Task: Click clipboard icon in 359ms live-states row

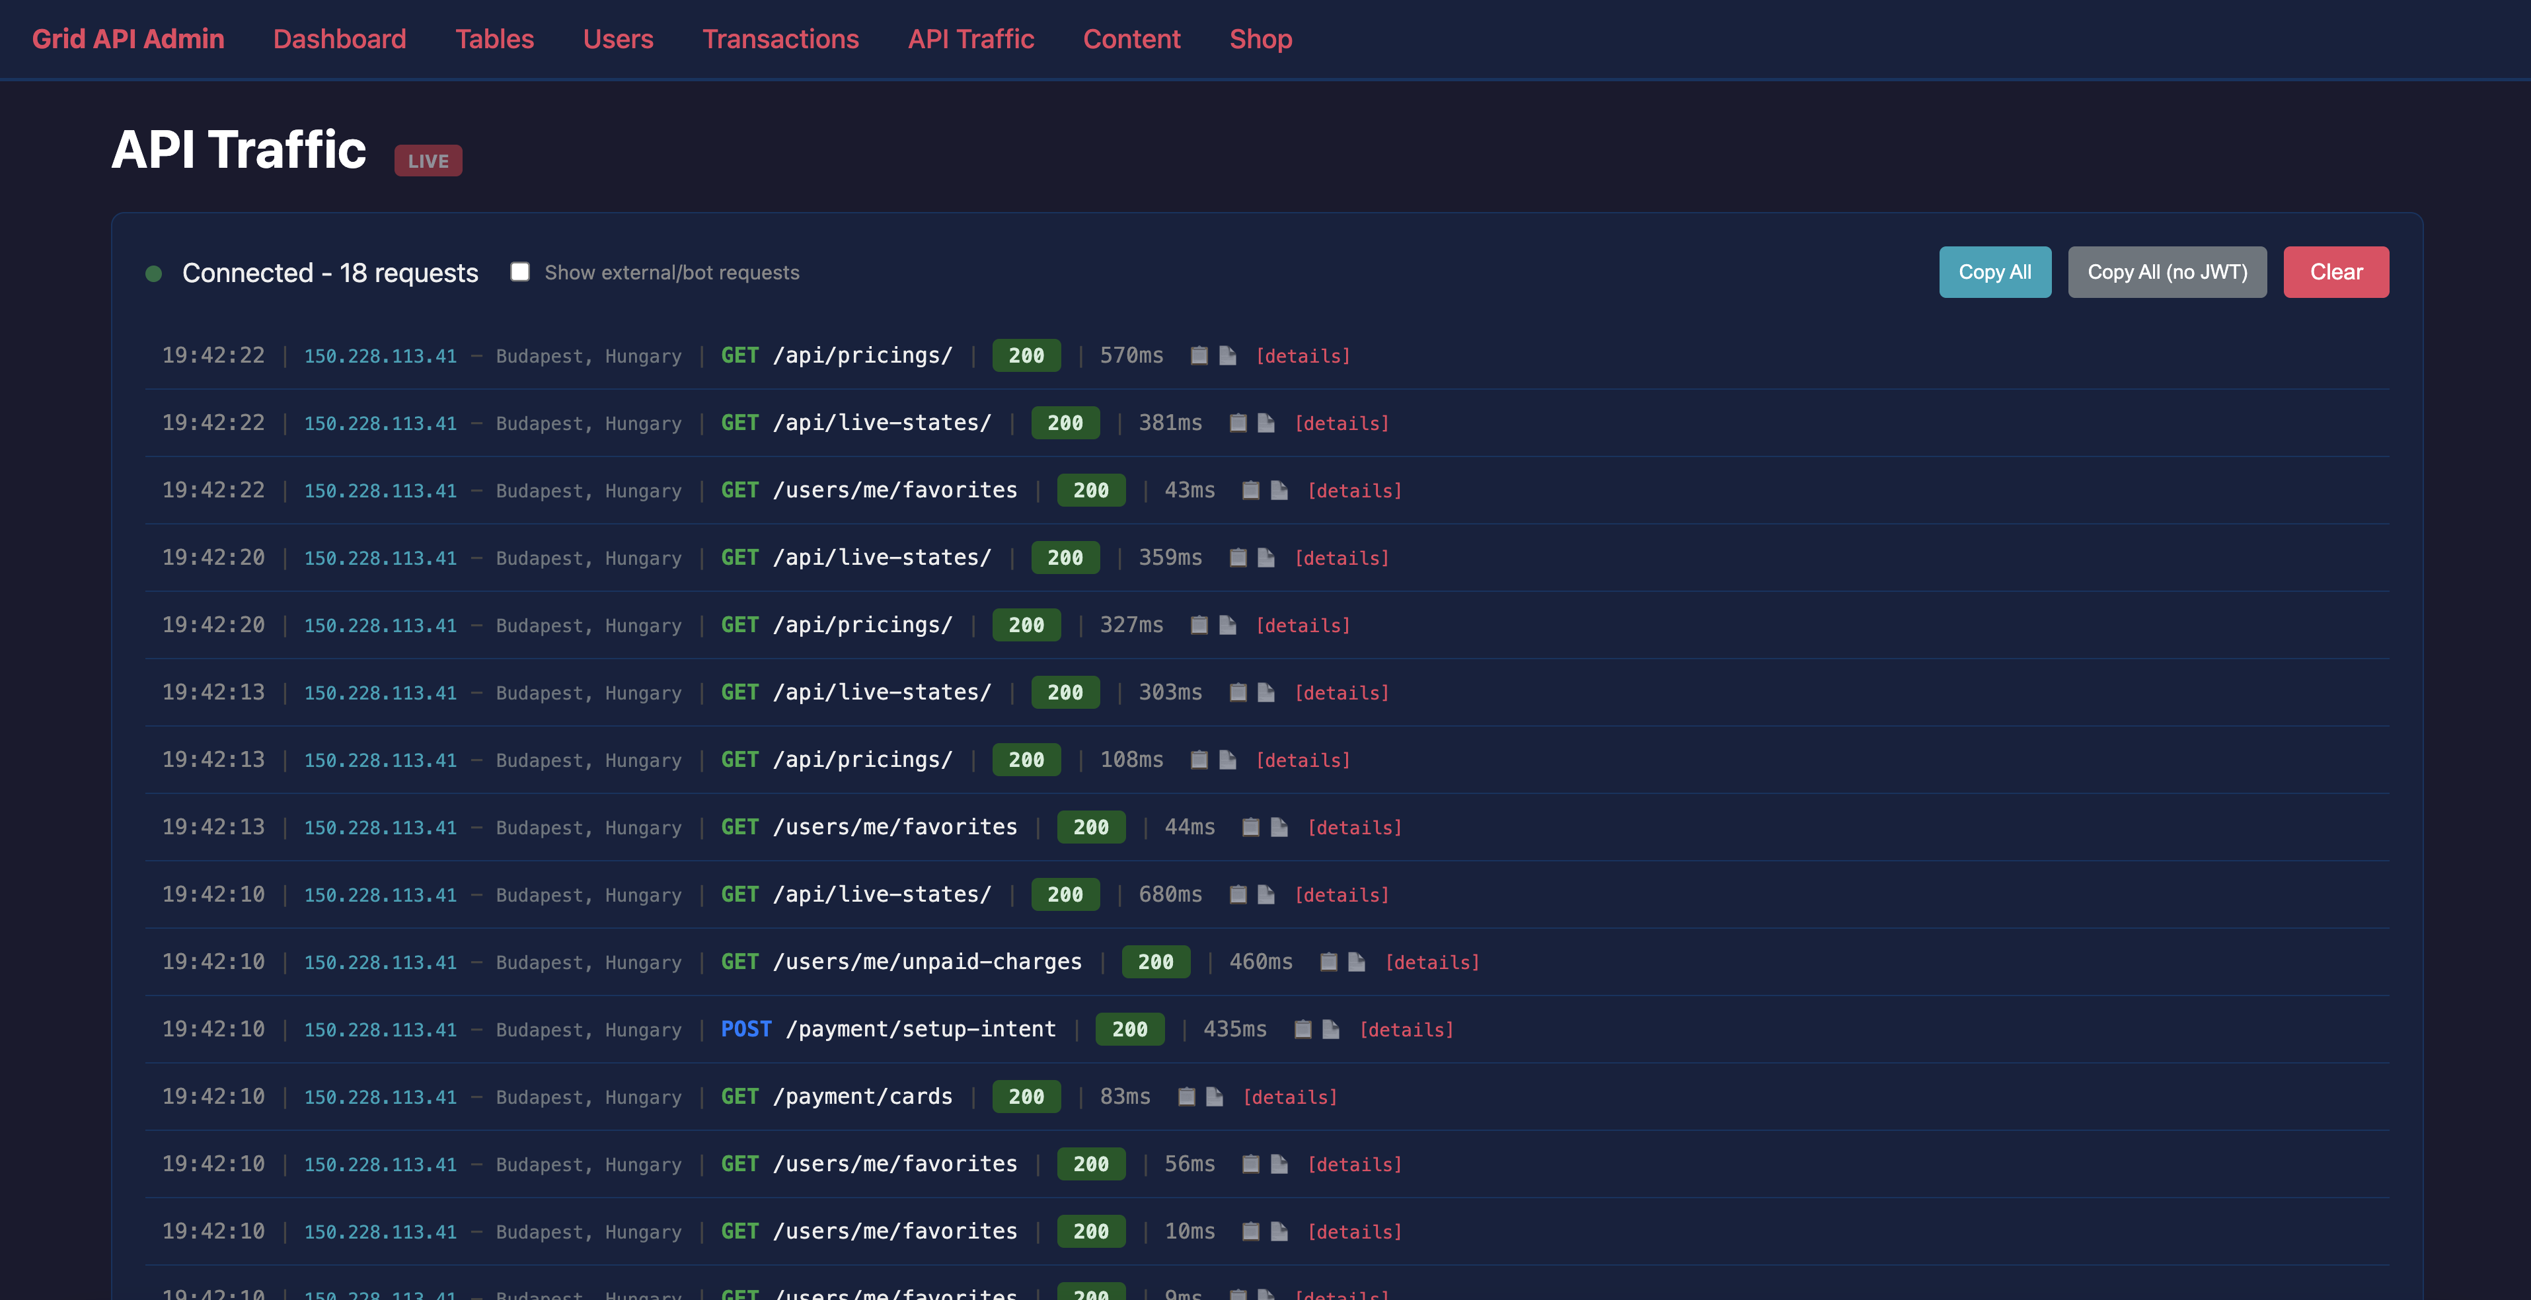Action: pyautogui.click(x=1238, y=558)
